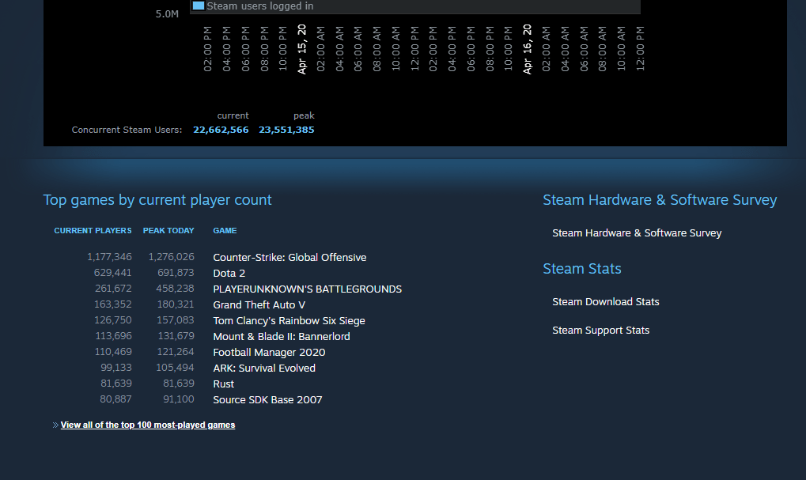Open Steam Download Stats link
806x480 pixels.
(x=606, y=302)
